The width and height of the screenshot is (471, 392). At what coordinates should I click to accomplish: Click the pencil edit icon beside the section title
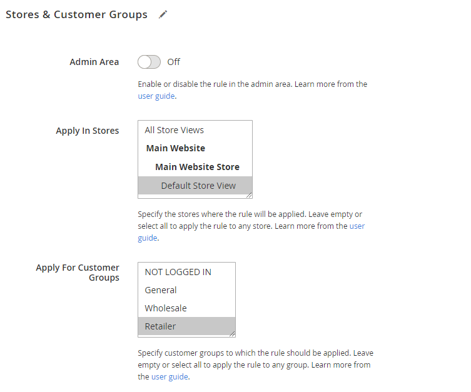point(163,14)
